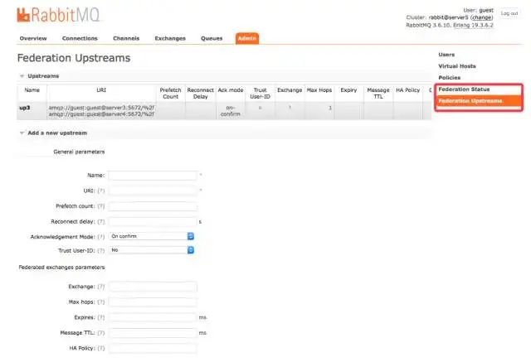Switch to the Connections tab

[80, 39]
